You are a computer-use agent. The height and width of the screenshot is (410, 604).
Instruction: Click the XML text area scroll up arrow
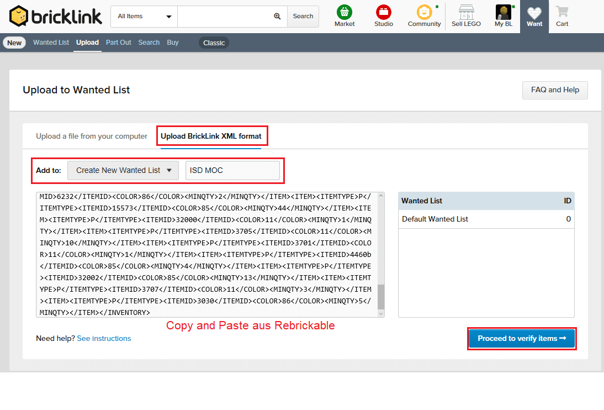click(381, 196)
